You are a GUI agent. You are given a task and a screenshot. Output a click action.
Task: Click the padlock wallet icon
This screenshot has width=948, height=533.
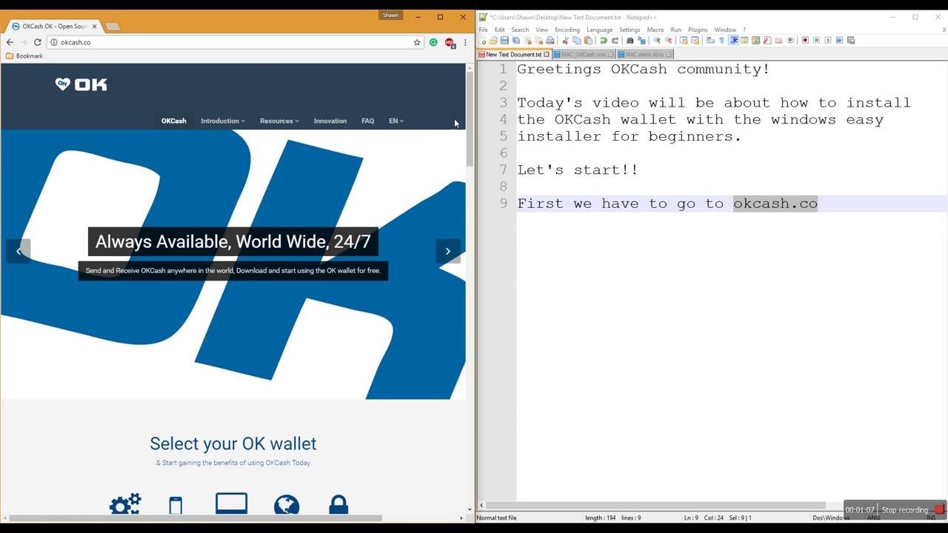338,504
